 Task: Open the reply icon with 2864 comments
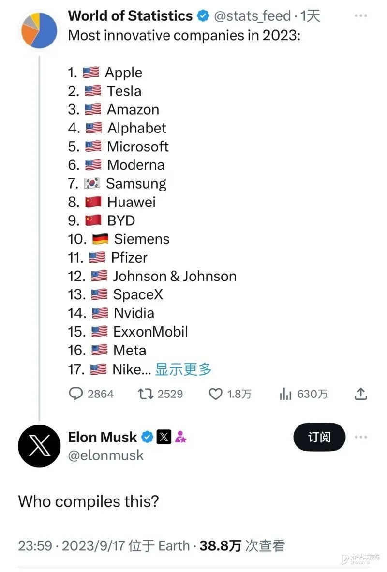click(x=75, y=394)
